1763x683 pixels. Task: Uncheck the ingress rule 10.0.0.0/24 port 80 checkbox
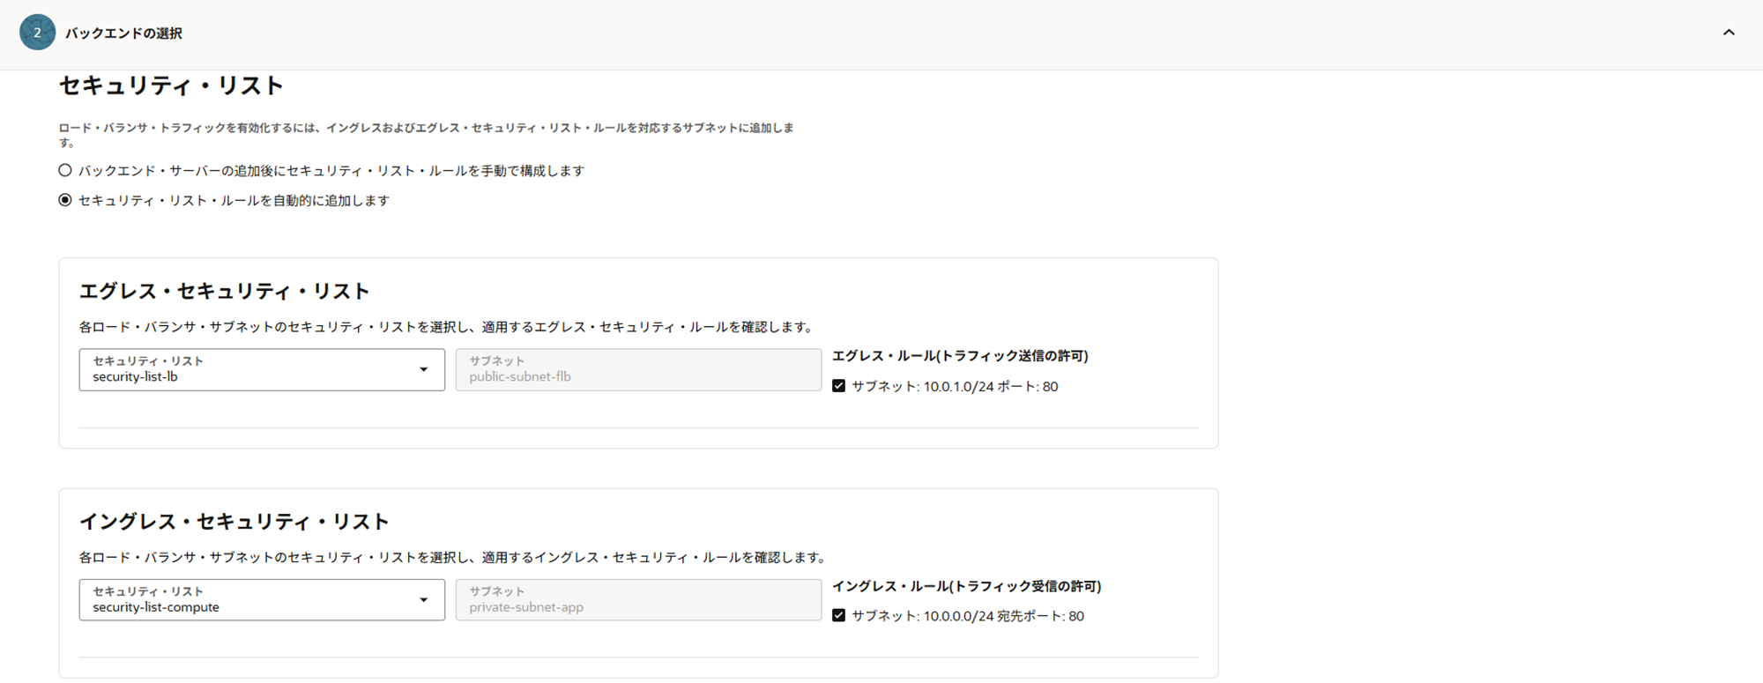(x=838, y=615)
